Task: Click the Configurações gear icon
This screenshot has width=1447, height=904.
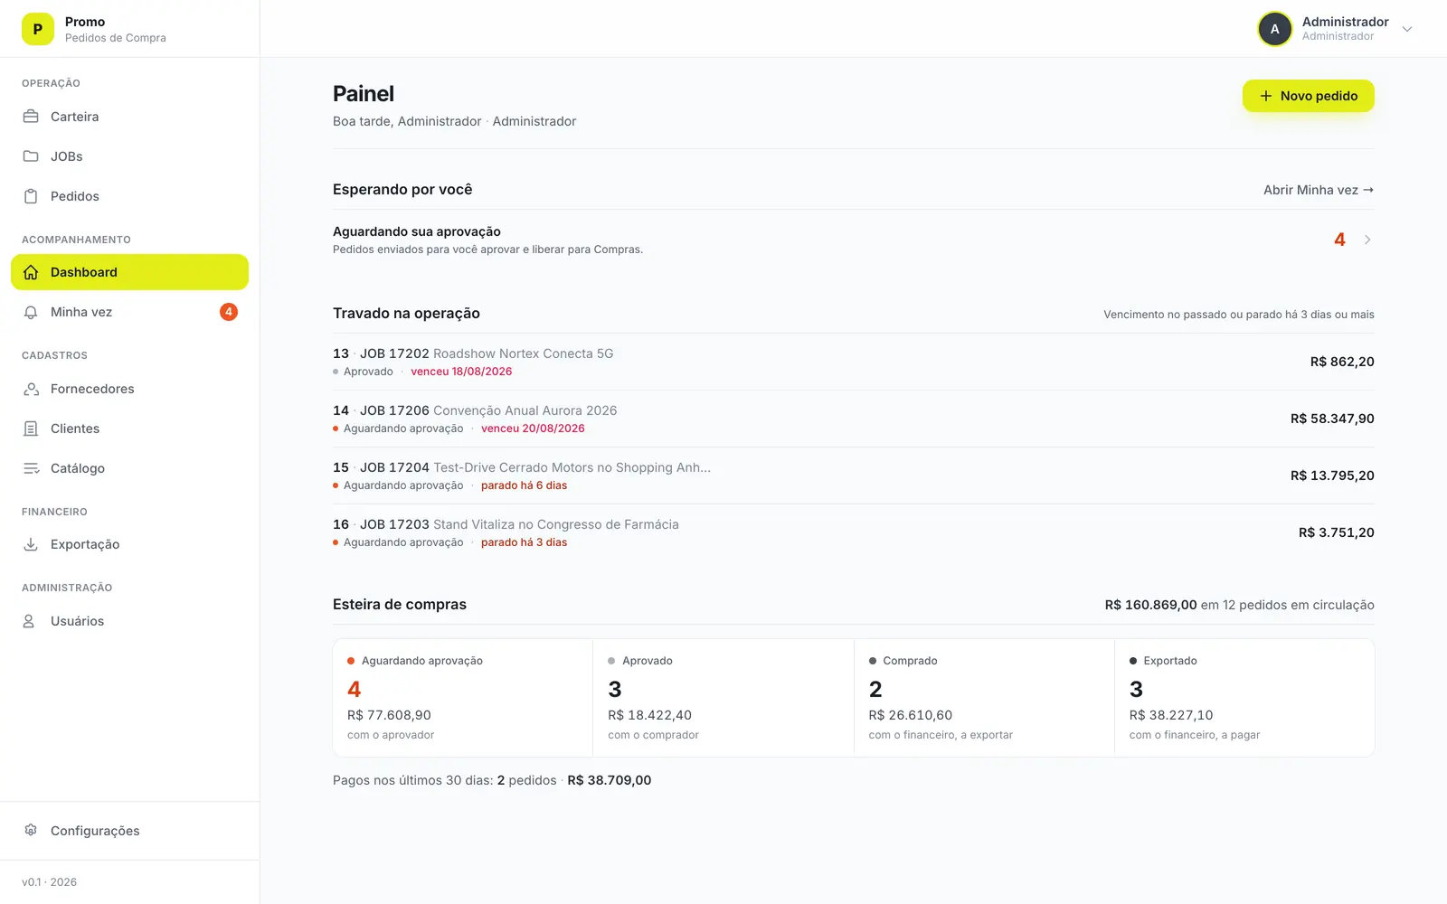Action: [31, 830]
